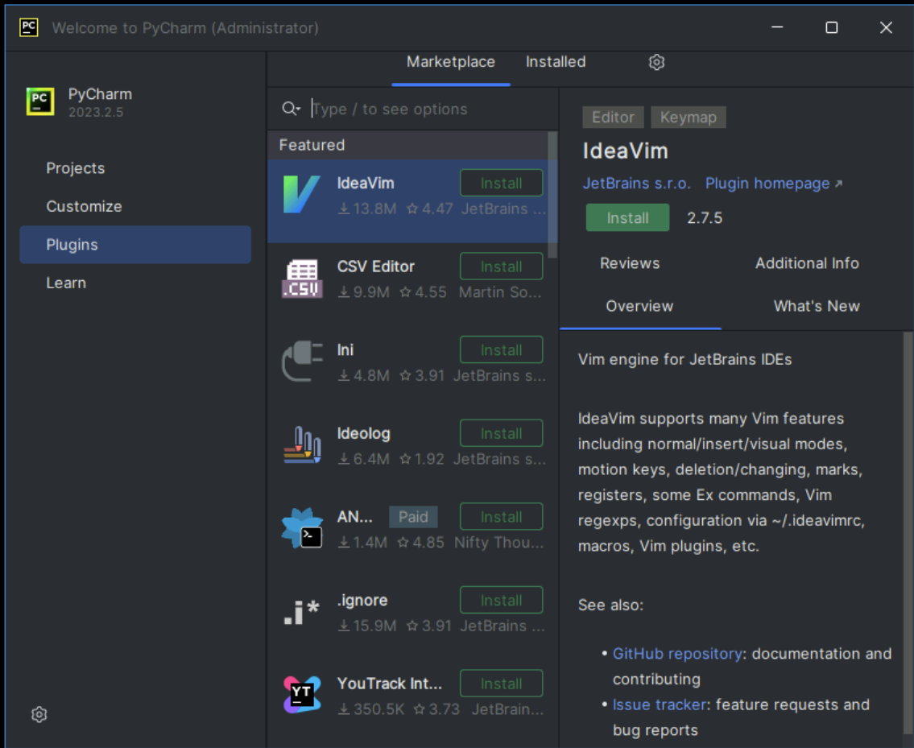Image resolution: width=914 pixels, height=748 pixels.
Task: Show the Overview tab
Action: [639, 306]
